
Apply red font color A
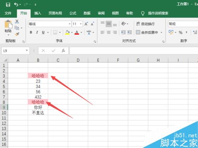click(x=77, y=32)
